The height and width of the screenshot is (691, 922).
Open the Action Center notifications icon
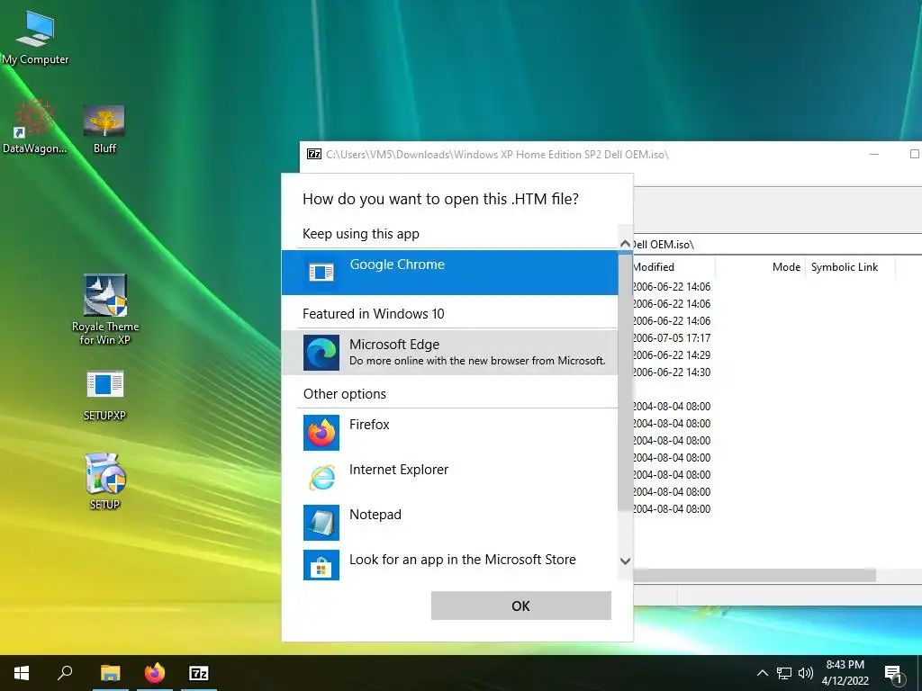[893, 675]
